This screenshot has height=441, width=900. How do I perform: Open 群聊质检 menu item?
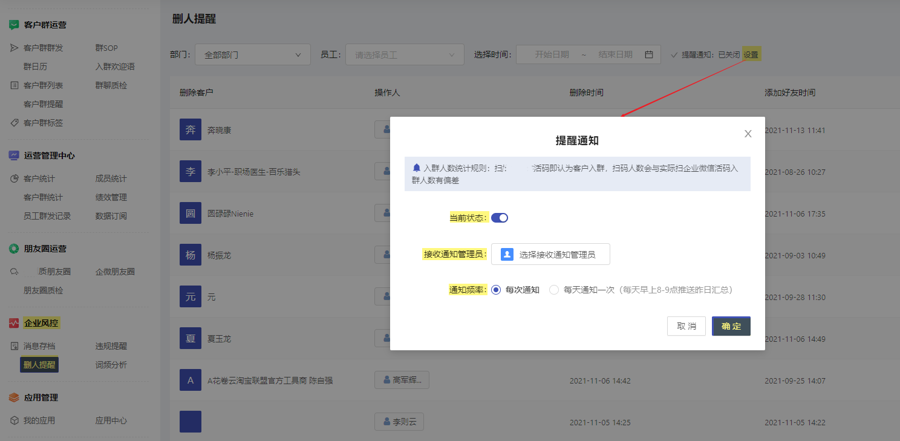(x=111, y=85)
